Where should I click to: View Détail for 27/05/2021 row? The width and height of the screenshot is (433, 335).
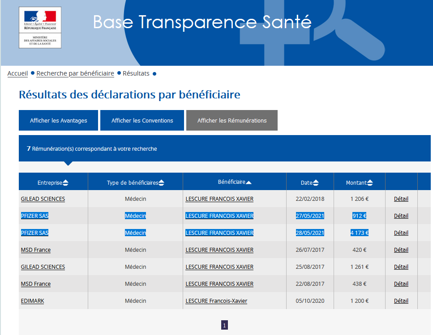pos(401,216)
